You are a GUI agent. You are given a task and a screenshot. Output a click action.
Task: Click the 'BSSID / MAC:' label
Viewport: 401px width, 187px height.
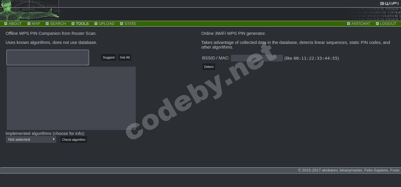[216, 58]
